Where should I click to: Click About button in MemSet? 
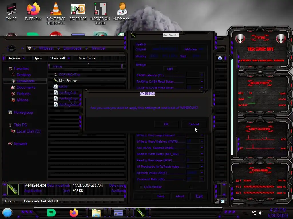[180, 196]
